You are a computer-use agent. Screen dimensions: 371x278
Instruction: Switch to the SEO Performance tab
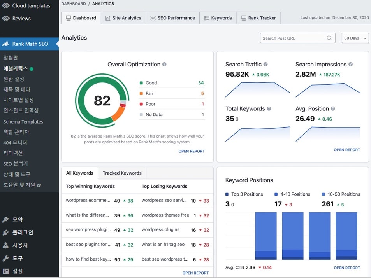tap(173, 18)
